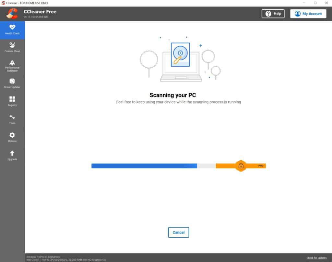Minimize the CCleaner window

304,3
